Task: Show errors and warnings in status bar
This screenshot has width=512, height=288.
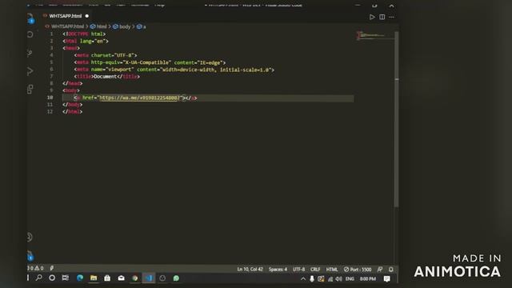Action: coord(36,268)
